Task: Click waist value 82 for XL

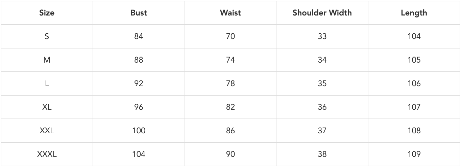Action: click(230, 107)
